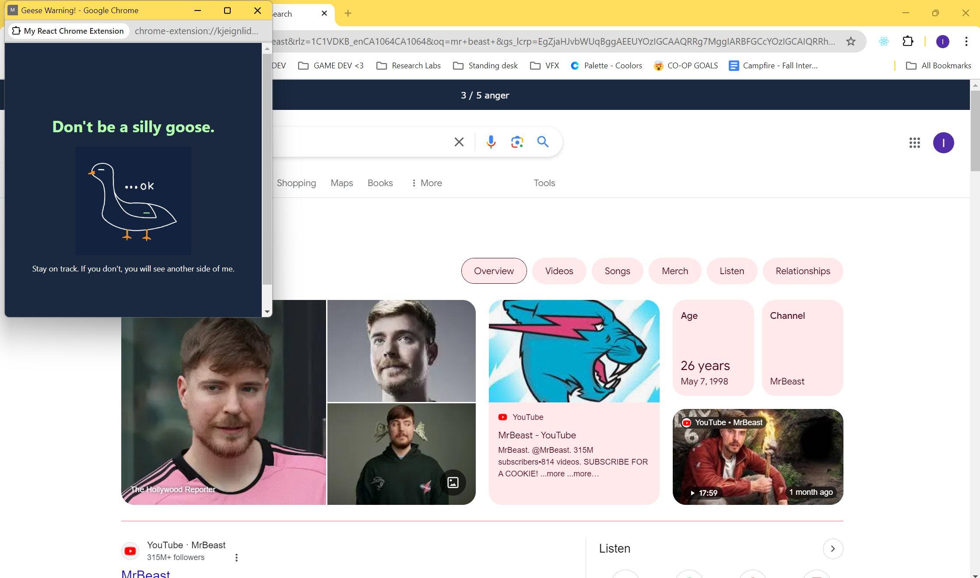Play the 17:59 MrBeast video thumbnail
Screen dimensions: 980x578
coord(757,457)
